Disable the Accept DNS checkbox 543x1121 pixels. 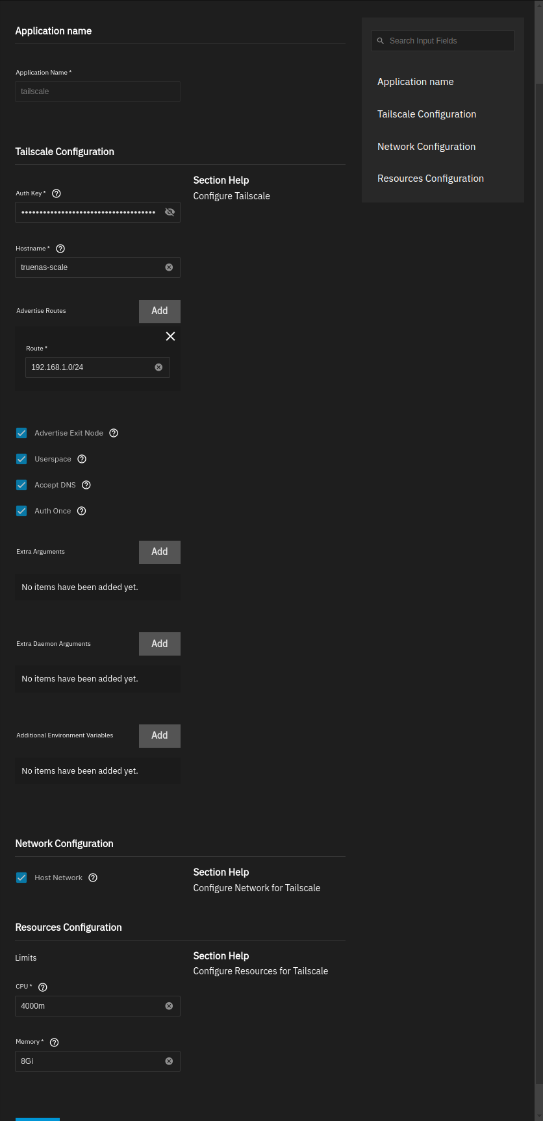pos(21,485)
